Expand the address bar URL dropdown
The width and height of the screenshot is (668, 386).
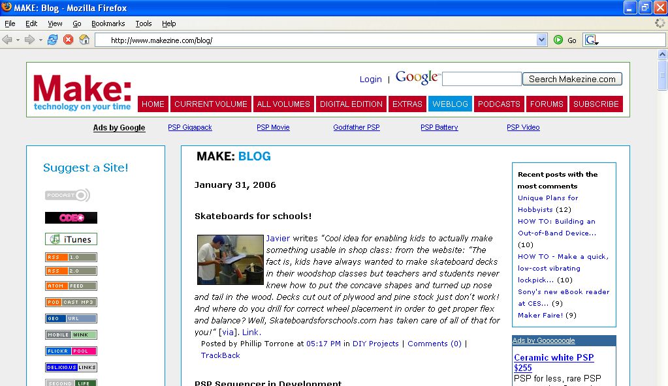pos(541,40)
